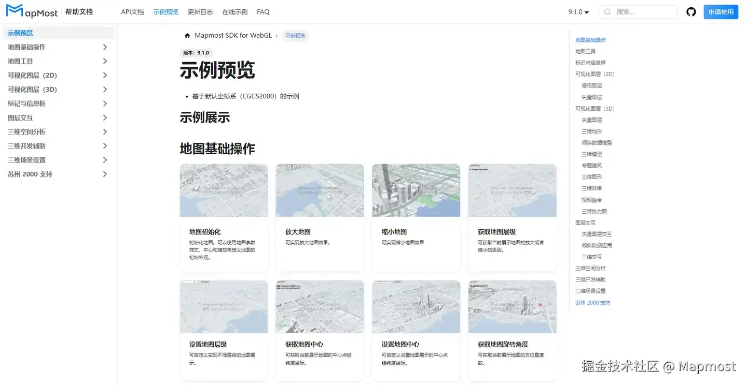
Task: Expand 三维开发辅助 sidebar chevron
Action: pyautogui.click(x=105, y=146)
